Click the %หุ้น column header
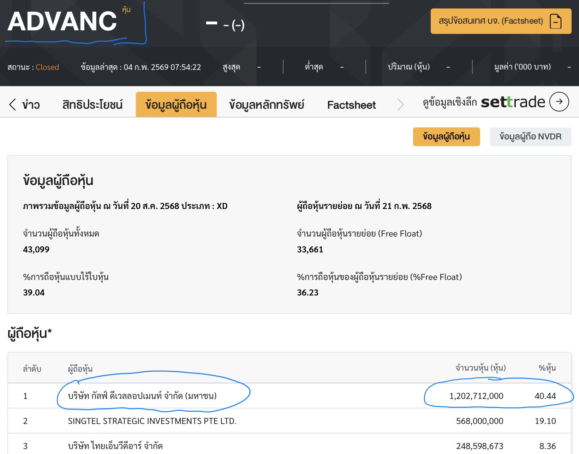 pyautogui.click(x=547, y=368)
